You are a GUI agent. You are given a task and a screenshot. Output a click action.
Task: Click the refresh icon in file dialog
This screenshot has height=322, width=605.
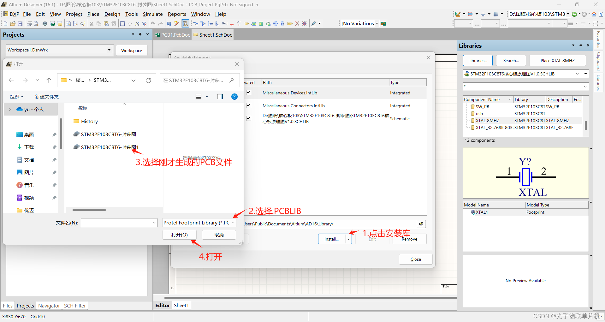tap(148, 80)
